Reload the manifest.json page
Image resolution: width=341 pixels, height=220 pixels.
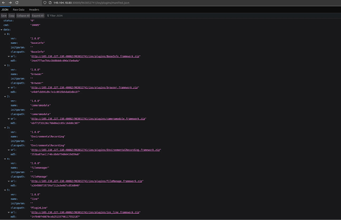18,3
